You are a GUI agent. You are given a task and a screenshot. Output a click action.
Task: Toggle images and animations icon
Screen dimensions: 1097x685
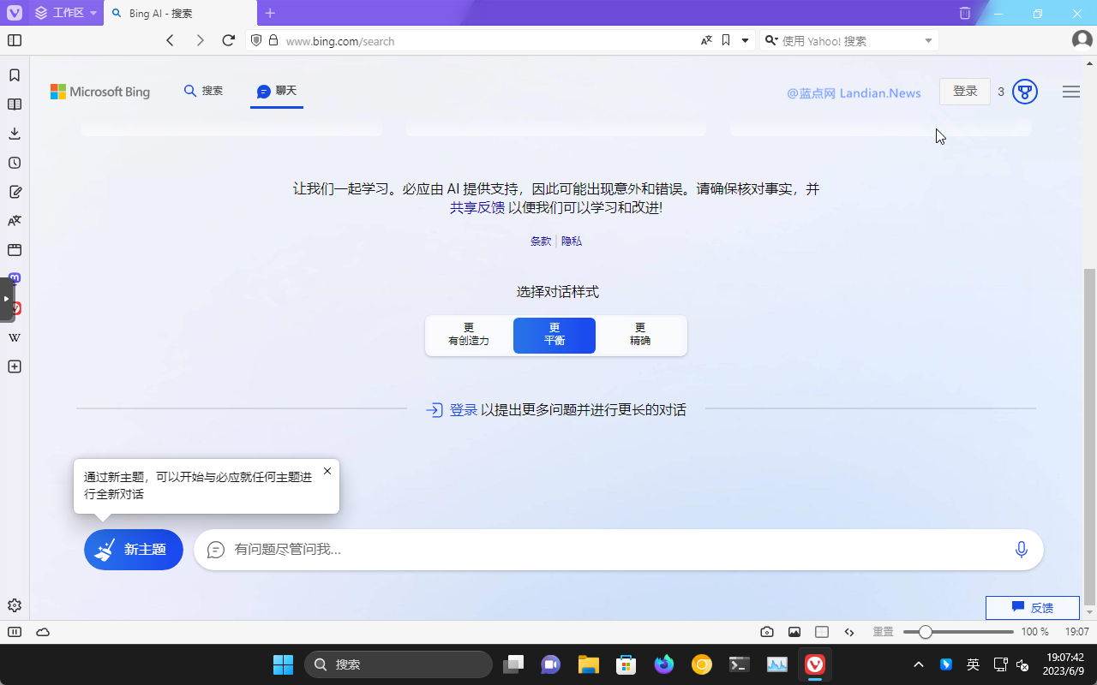(794, 632)
